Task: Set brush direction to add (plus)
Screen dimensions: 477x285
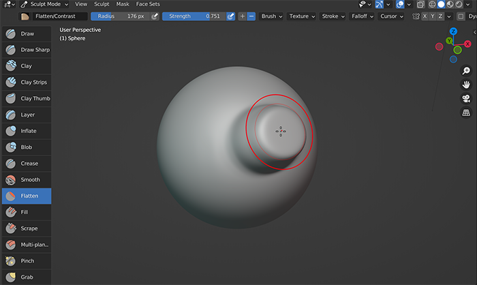Action: click(x=243, y=16)
